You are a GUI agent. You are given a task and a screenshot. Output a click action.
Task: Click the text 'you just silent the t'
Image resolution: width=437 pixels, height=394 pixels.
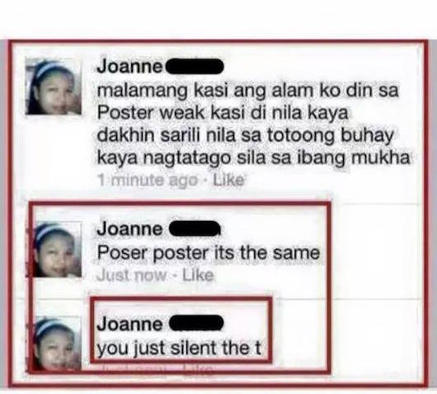(179, 348)
